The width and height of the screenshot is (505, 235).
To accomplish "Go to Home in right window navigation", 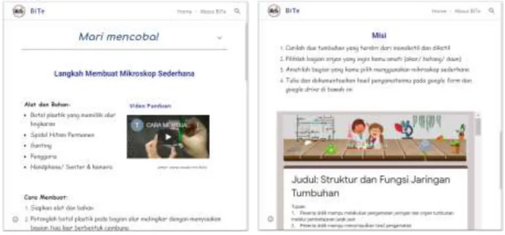I will (439, 11).
